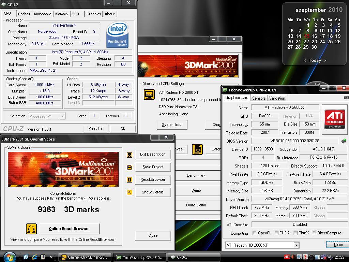Viewport: 349px width, 262px height.
Task: Expand hidden Quick Launch items chevron
Action: point(51,257)
